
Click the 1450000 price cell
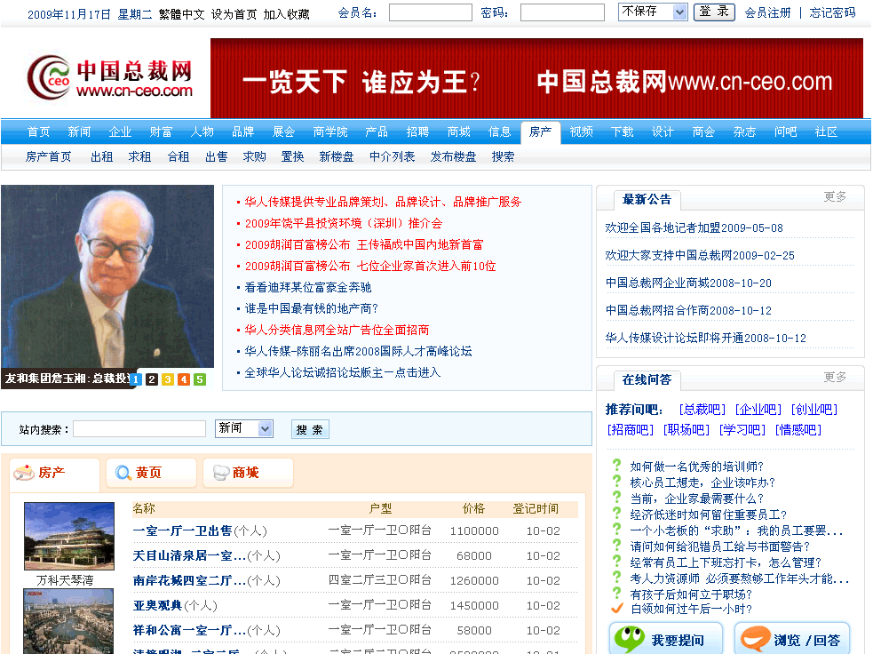(x=474, y=605)
